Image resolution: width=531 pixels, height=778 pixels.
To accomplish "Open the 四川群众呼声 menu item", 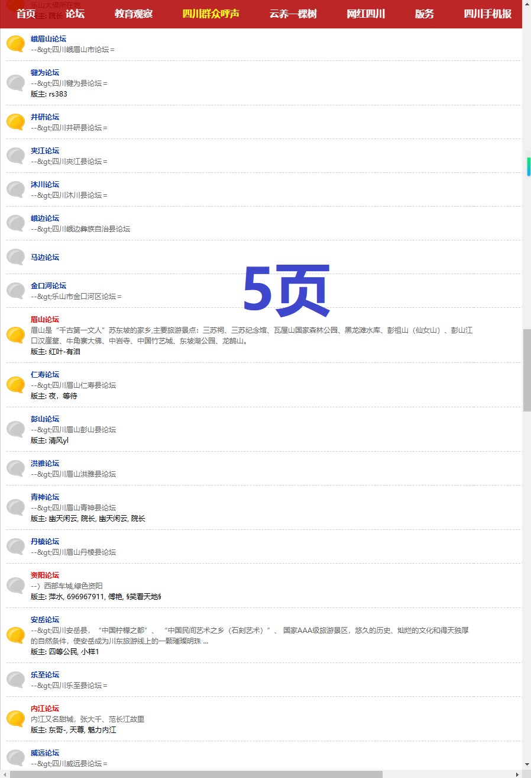I will [211, 14].
